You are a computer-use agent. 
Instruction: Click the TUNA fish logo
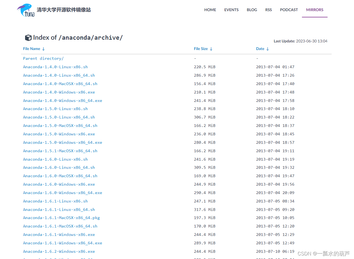pos(26,10)
